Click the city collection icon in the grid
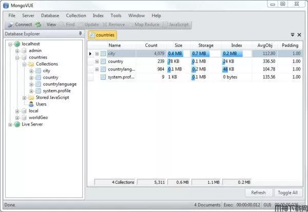This screenshot has height=212, width=308. (103, 54)
